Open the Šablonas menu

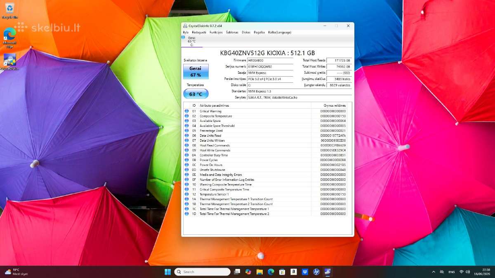click(x=232, y=32)
